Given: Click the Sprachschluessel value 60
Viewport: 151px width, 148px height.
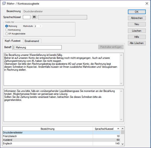Looking at the screenshot, I should tap(118, 140).
